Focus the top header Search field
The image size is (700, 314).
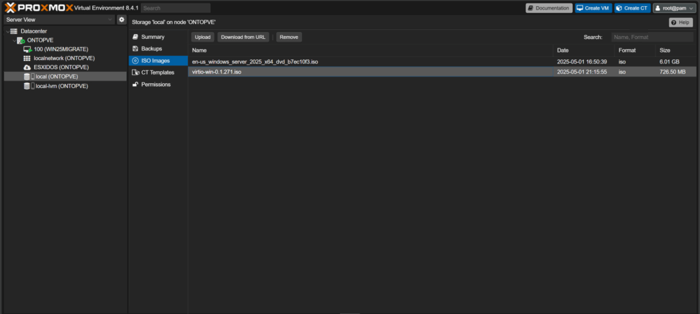[x=176, y=8]
